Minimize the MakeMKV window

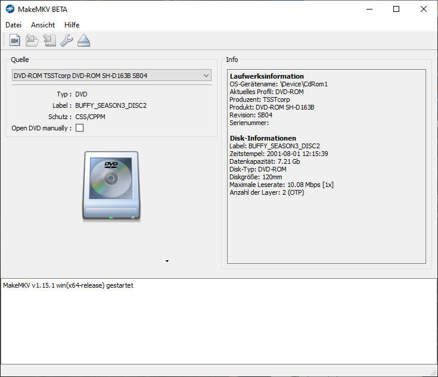coord(369,9)
